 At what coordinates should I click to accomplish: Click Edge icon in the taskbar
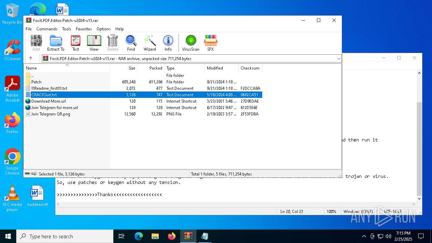(139, 236)
